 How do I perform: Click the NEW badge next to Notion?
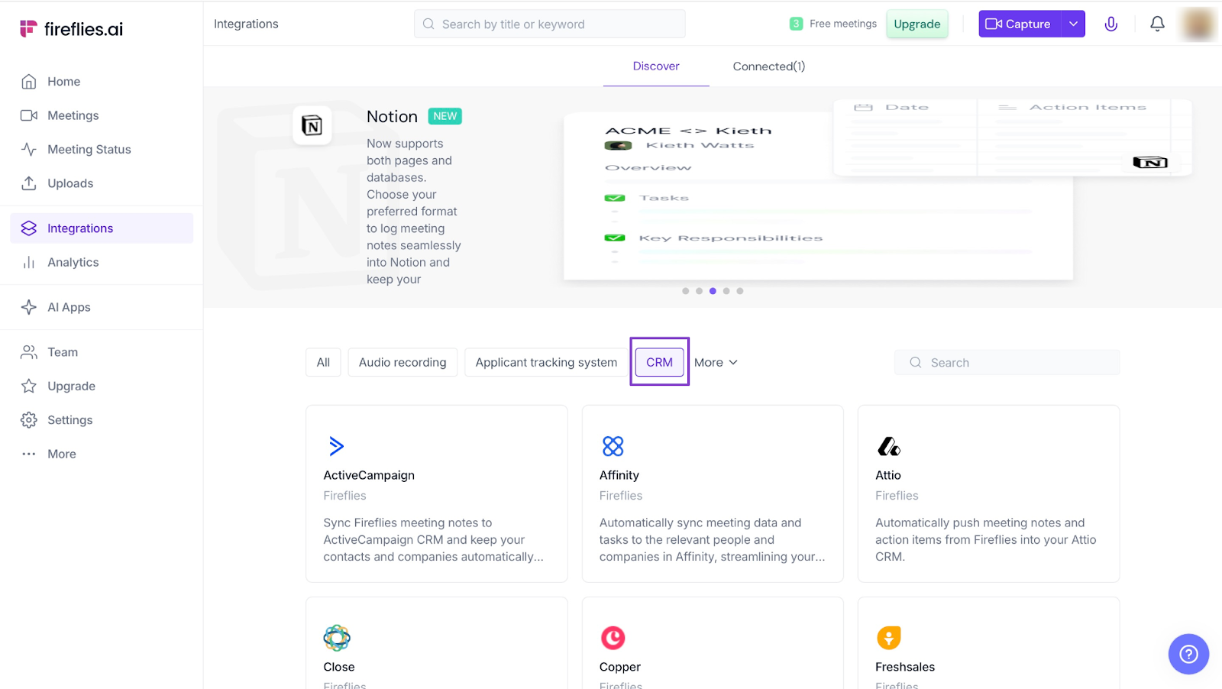tap(445, 116)
